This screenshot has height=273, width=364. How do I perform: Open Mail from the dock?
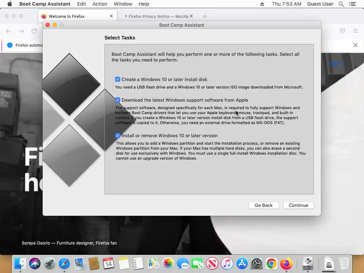coord(79,264)
